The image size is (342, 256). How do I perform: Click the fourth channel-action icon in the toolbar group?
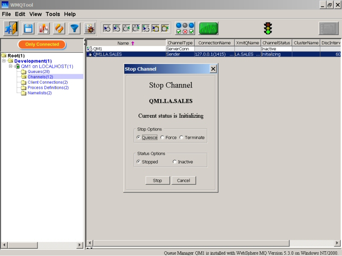click(136, 28)
